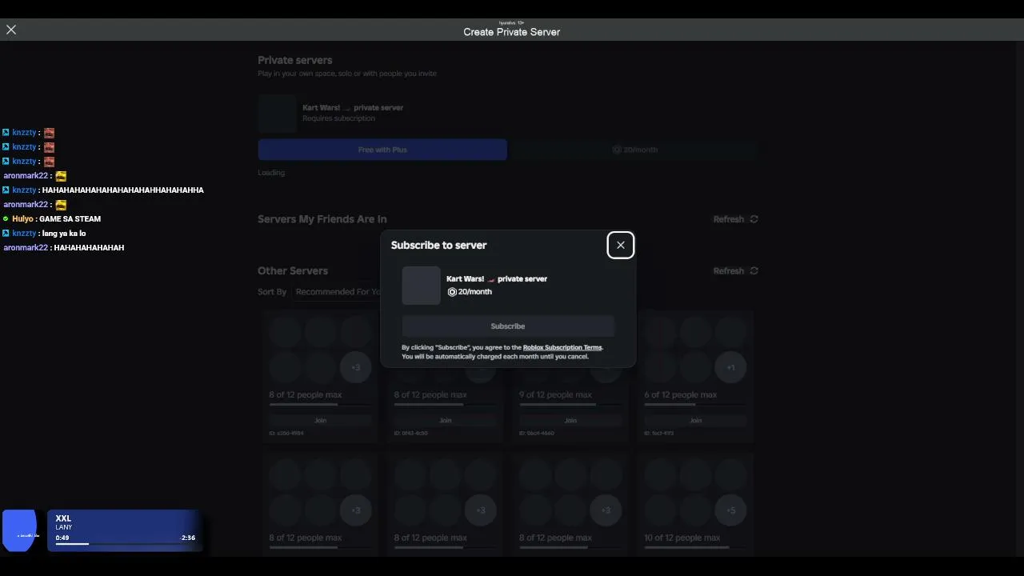Switch to the Free with Plus tab

tap(382, 150)
